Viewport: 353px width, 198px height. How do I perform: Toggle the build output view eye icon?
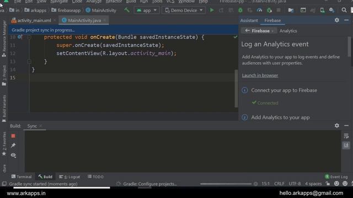pyautogui.click(x=13, y=155)
